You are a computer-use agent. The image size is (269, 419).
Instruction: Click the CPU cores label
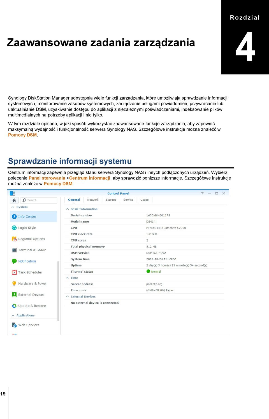click(x=78, y=240)
